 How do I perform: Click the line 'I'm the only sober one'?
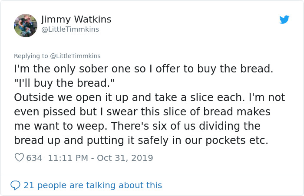[x=143, y=69]
